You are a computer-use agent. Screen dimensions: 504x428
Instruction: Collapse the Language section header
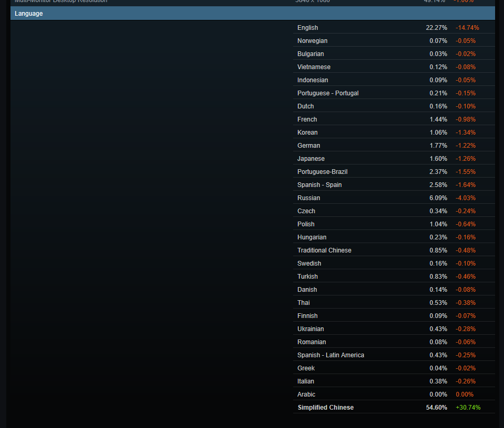(253, 14)
